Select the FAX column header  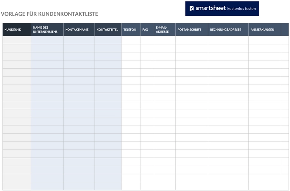point(147,29)
